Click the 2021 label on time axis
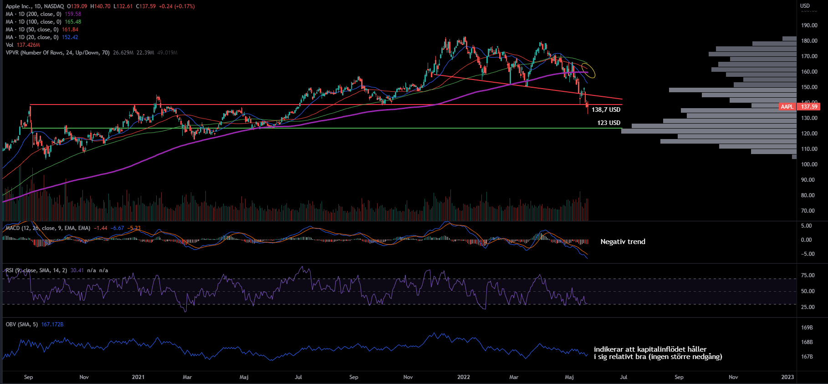 [138, 377]
